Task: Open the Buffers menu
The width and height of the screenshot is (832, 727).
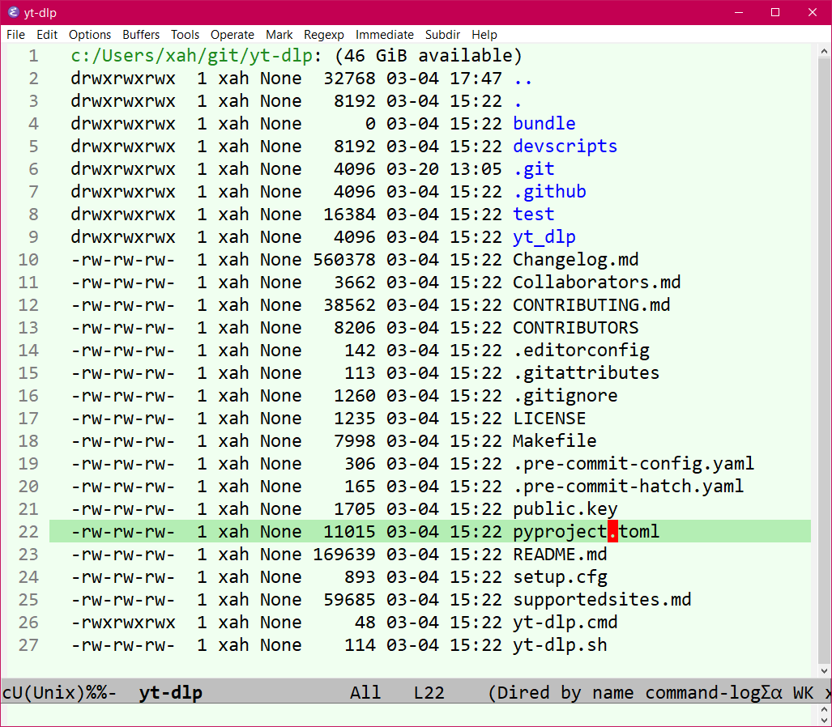Action: click(141, 35)
